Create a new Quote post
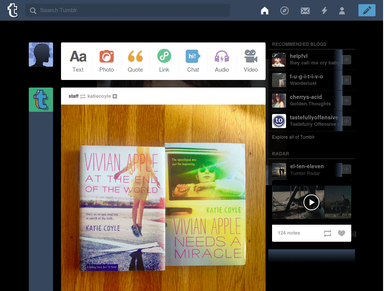Viewport: 388px width, 291px height. [135, 61]
